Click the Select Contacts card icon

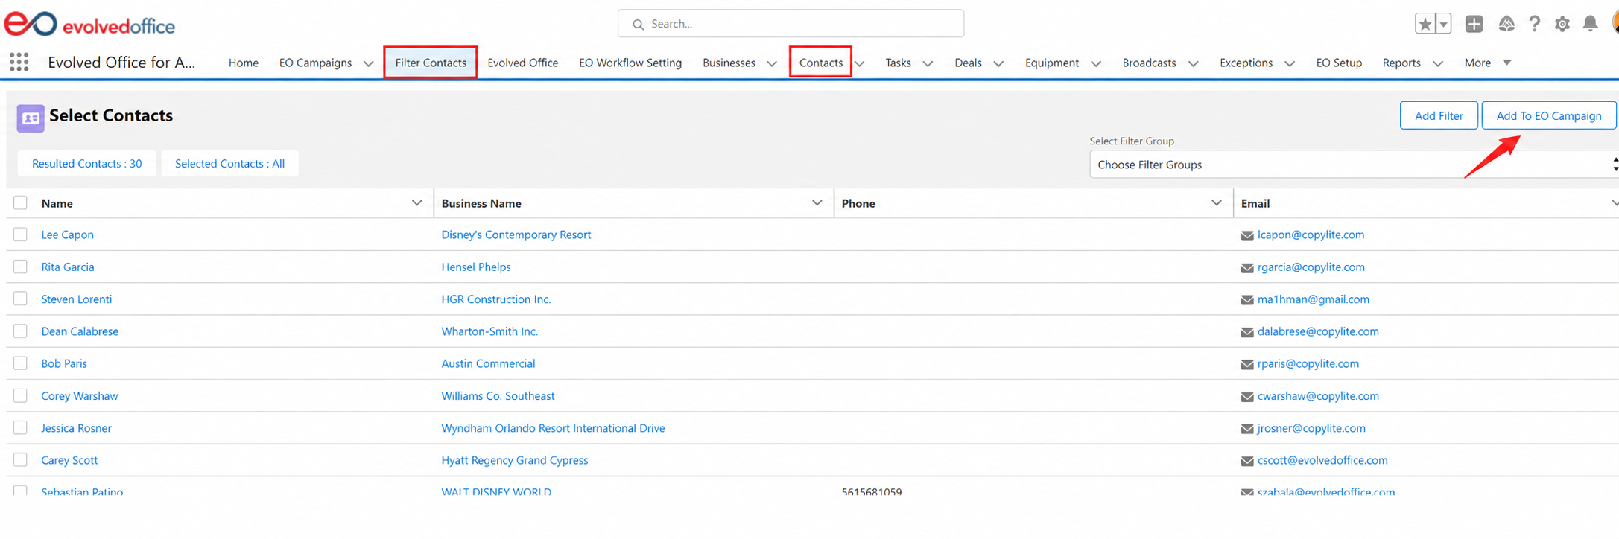click(31, 118)
